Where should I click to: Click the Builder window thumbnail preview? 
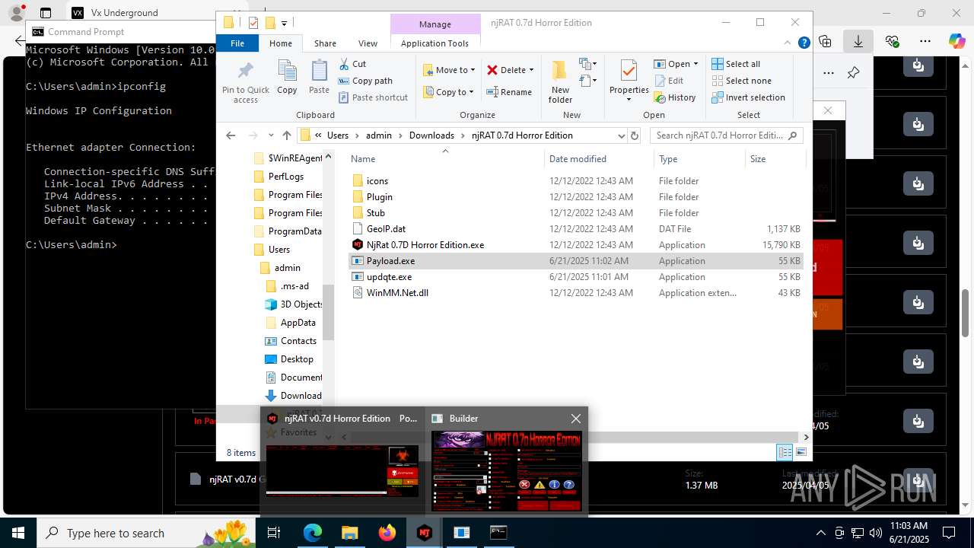[x=507, y=471]
